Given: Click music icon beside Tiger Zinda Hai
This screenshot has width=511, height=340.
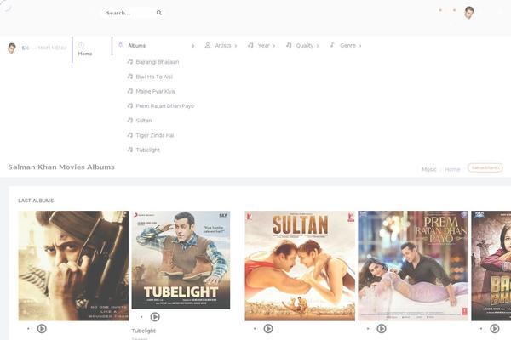Looking at the screenshot, I should tap(130, 134).
